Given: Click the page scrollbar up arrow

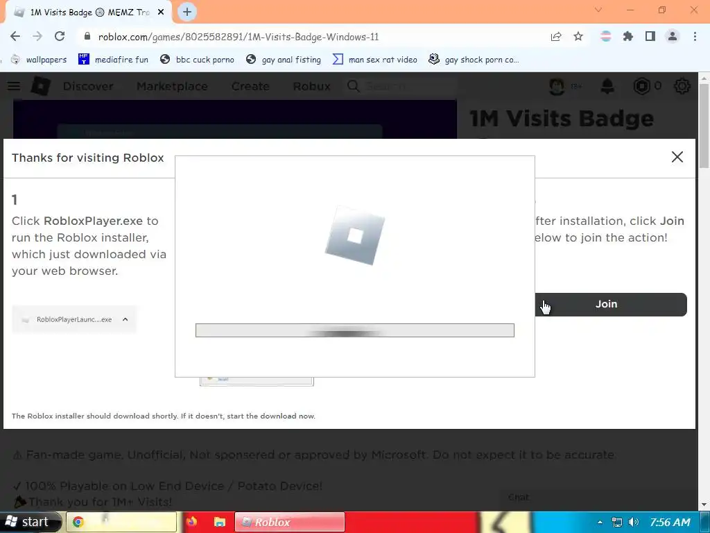Looking at the screenshot, I should tap(704, 78).
